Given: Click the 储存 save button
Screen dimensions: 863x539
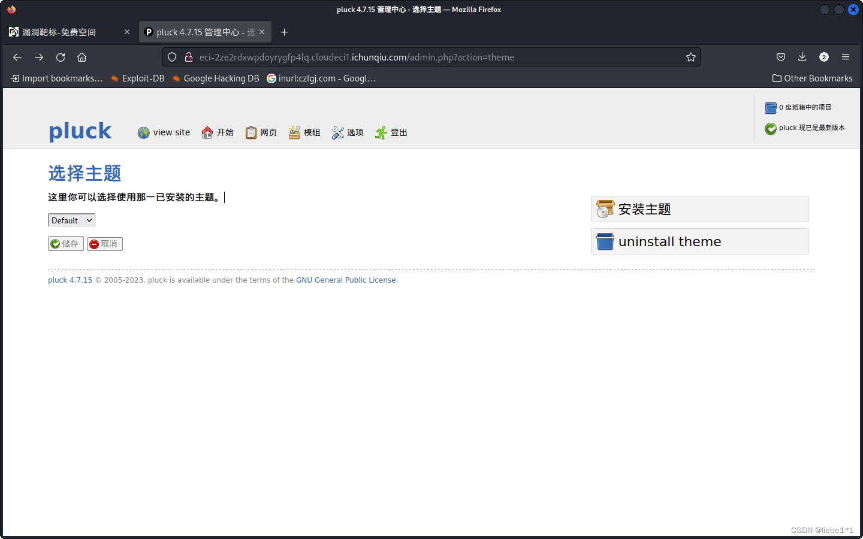Looking at the screenshot, I should (65, 244).
